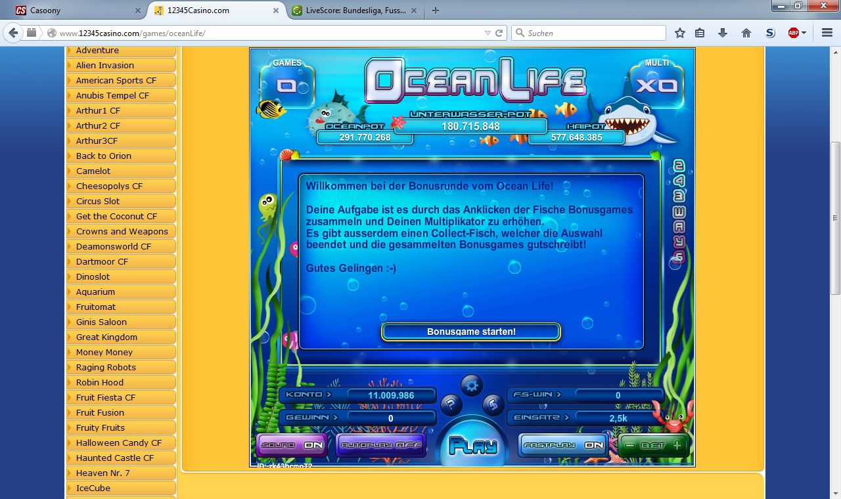Close the Casoony tab
This screenshot has height=499, width=841.
pyautogui.click(x=138, y=11)
